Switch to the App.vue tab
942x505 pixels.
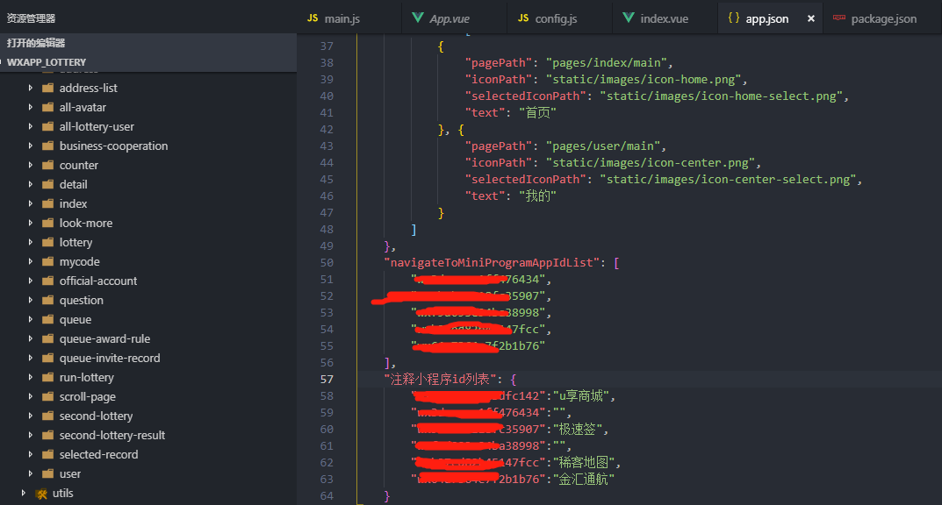(x=454, y=18)
